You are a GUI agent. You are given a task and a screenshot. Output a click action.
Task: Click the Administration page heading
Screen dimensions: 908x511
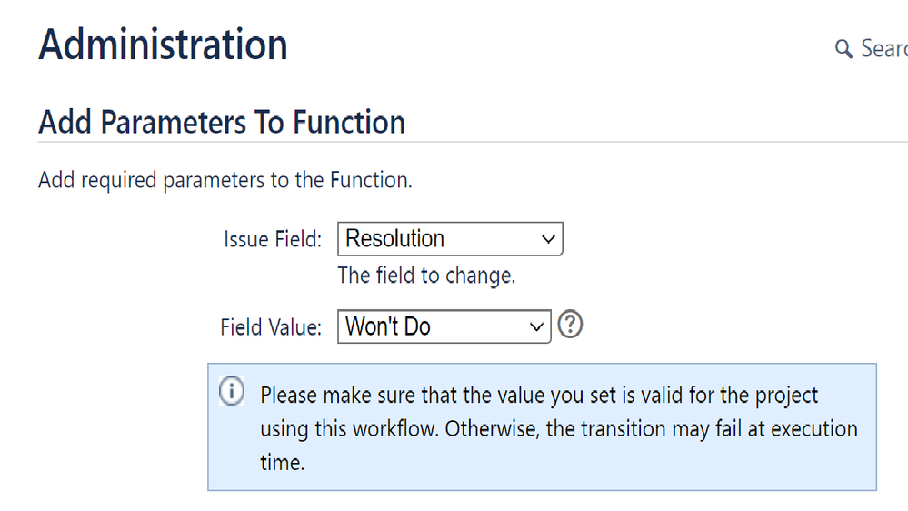pos(164,45)
